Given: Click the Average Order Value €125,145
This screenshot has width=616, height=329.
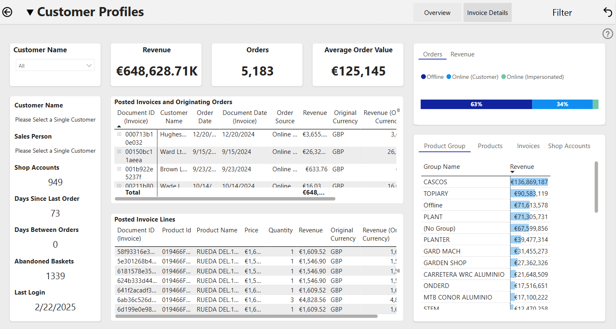Looking at the screenshot, I should click(x=358, y=71).
